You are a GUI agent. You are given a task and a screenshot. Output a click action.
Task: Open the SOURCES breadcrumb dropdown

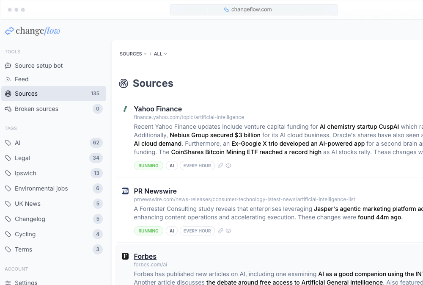pos(133,54)
